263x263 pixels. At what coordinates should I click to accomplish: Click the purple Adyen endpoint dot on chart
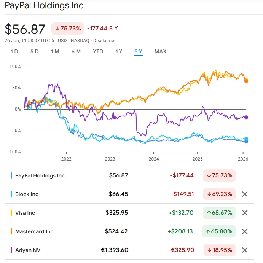click(x=246, y=117)
